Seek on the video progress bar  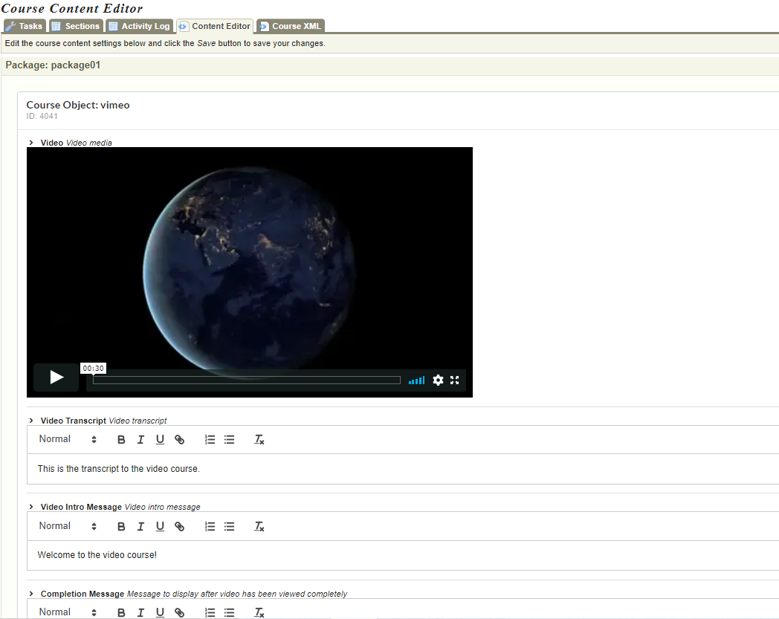[x=247, y=380]
